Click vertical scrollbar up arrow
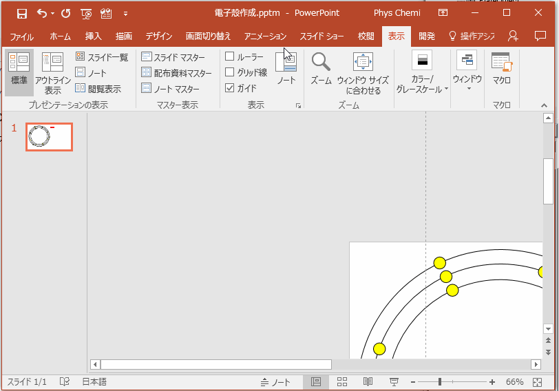This screenshot has height=391, width=559. click(548, 118)
